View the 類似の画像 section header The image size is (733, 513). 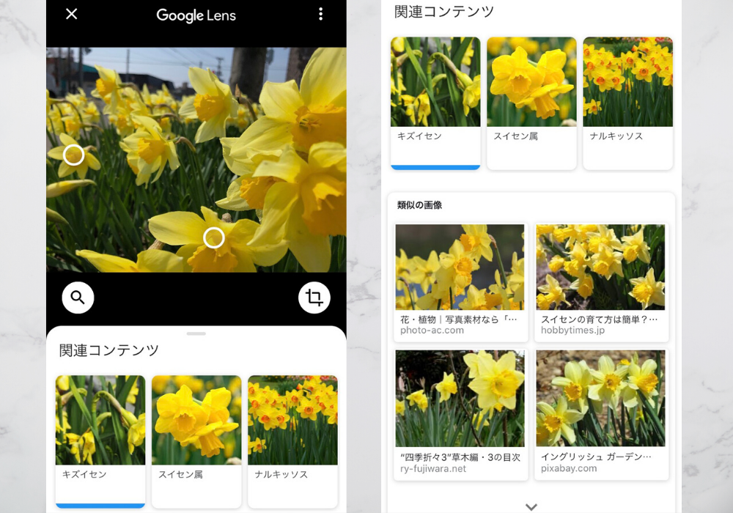419,205
